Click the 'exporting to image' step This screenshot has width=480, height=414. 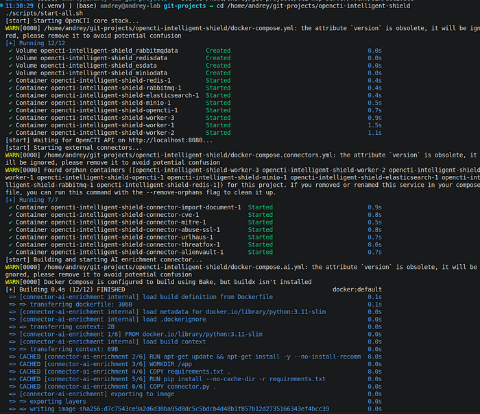195,394
